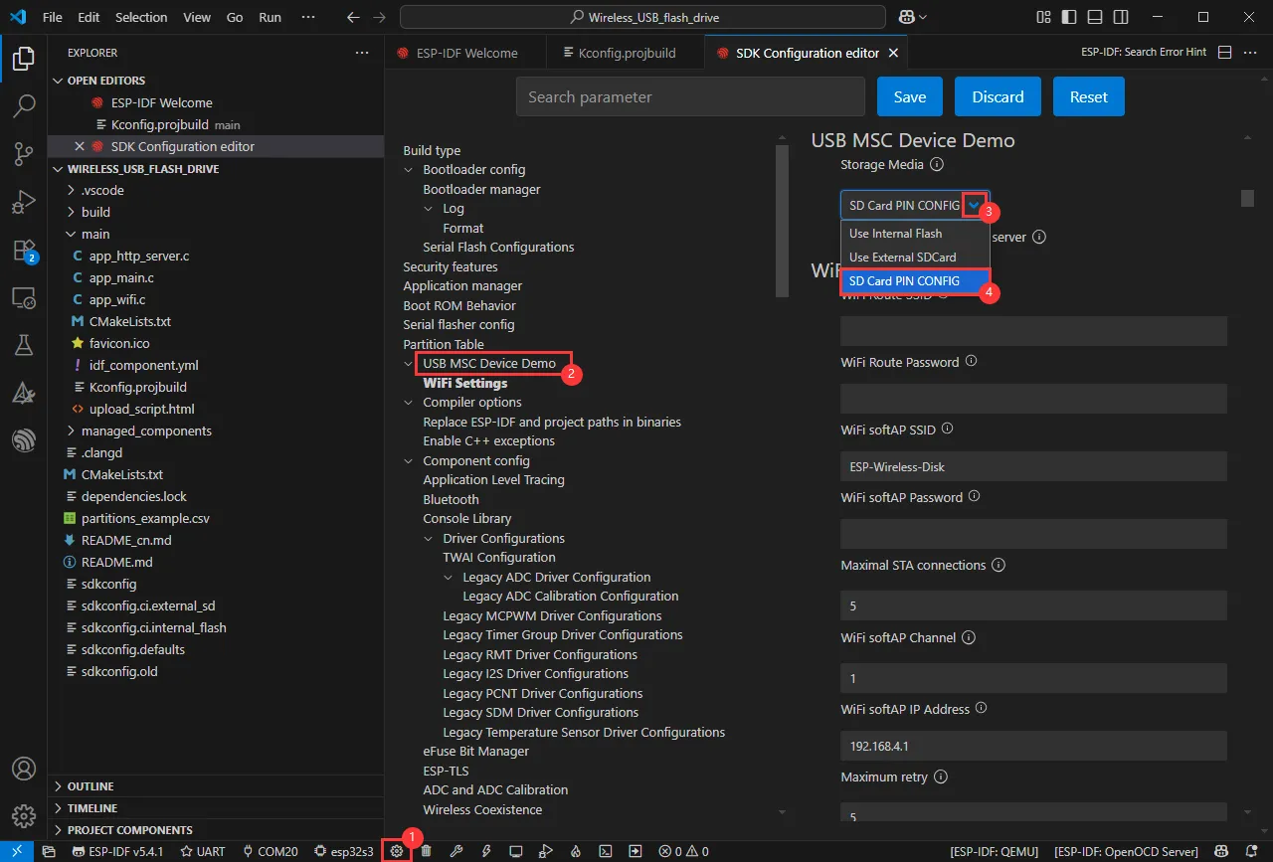
Task: Click the monitor device icon in status bar
Action: point(516,851)
